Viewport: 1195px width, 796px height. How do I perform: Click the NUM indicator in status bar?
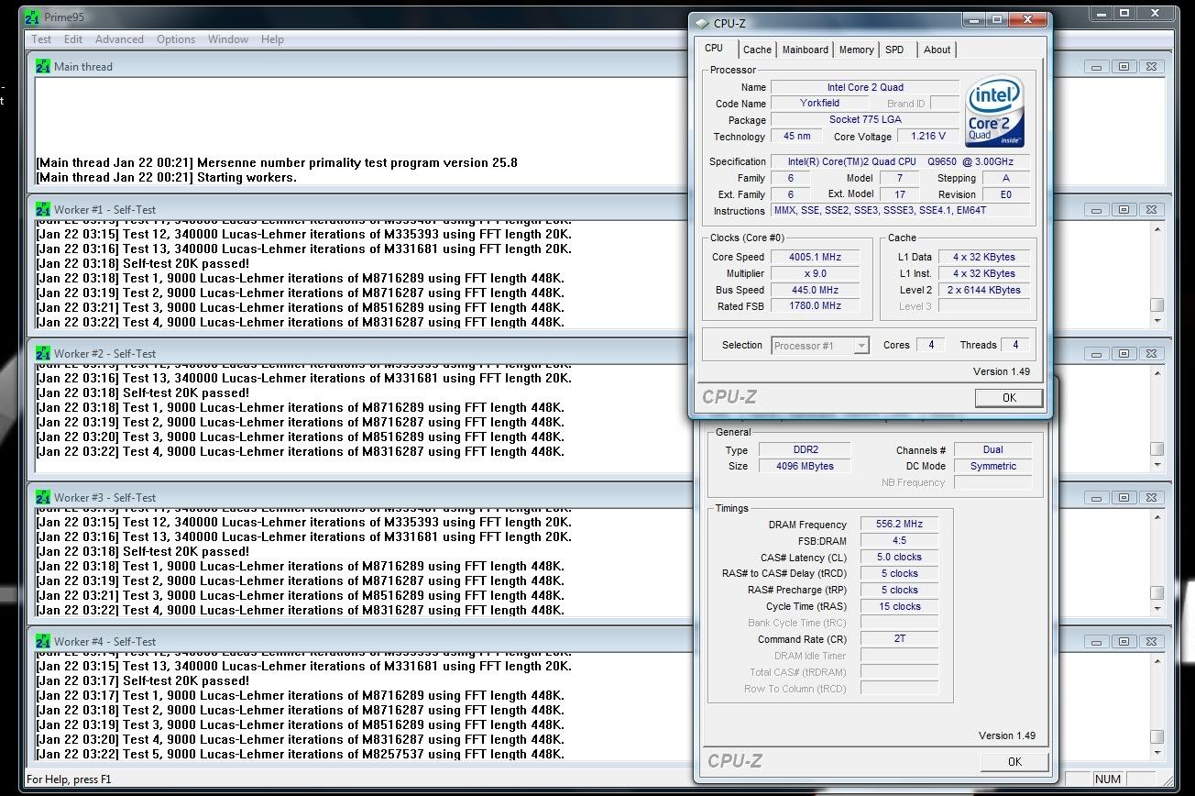click(1108, 779)
